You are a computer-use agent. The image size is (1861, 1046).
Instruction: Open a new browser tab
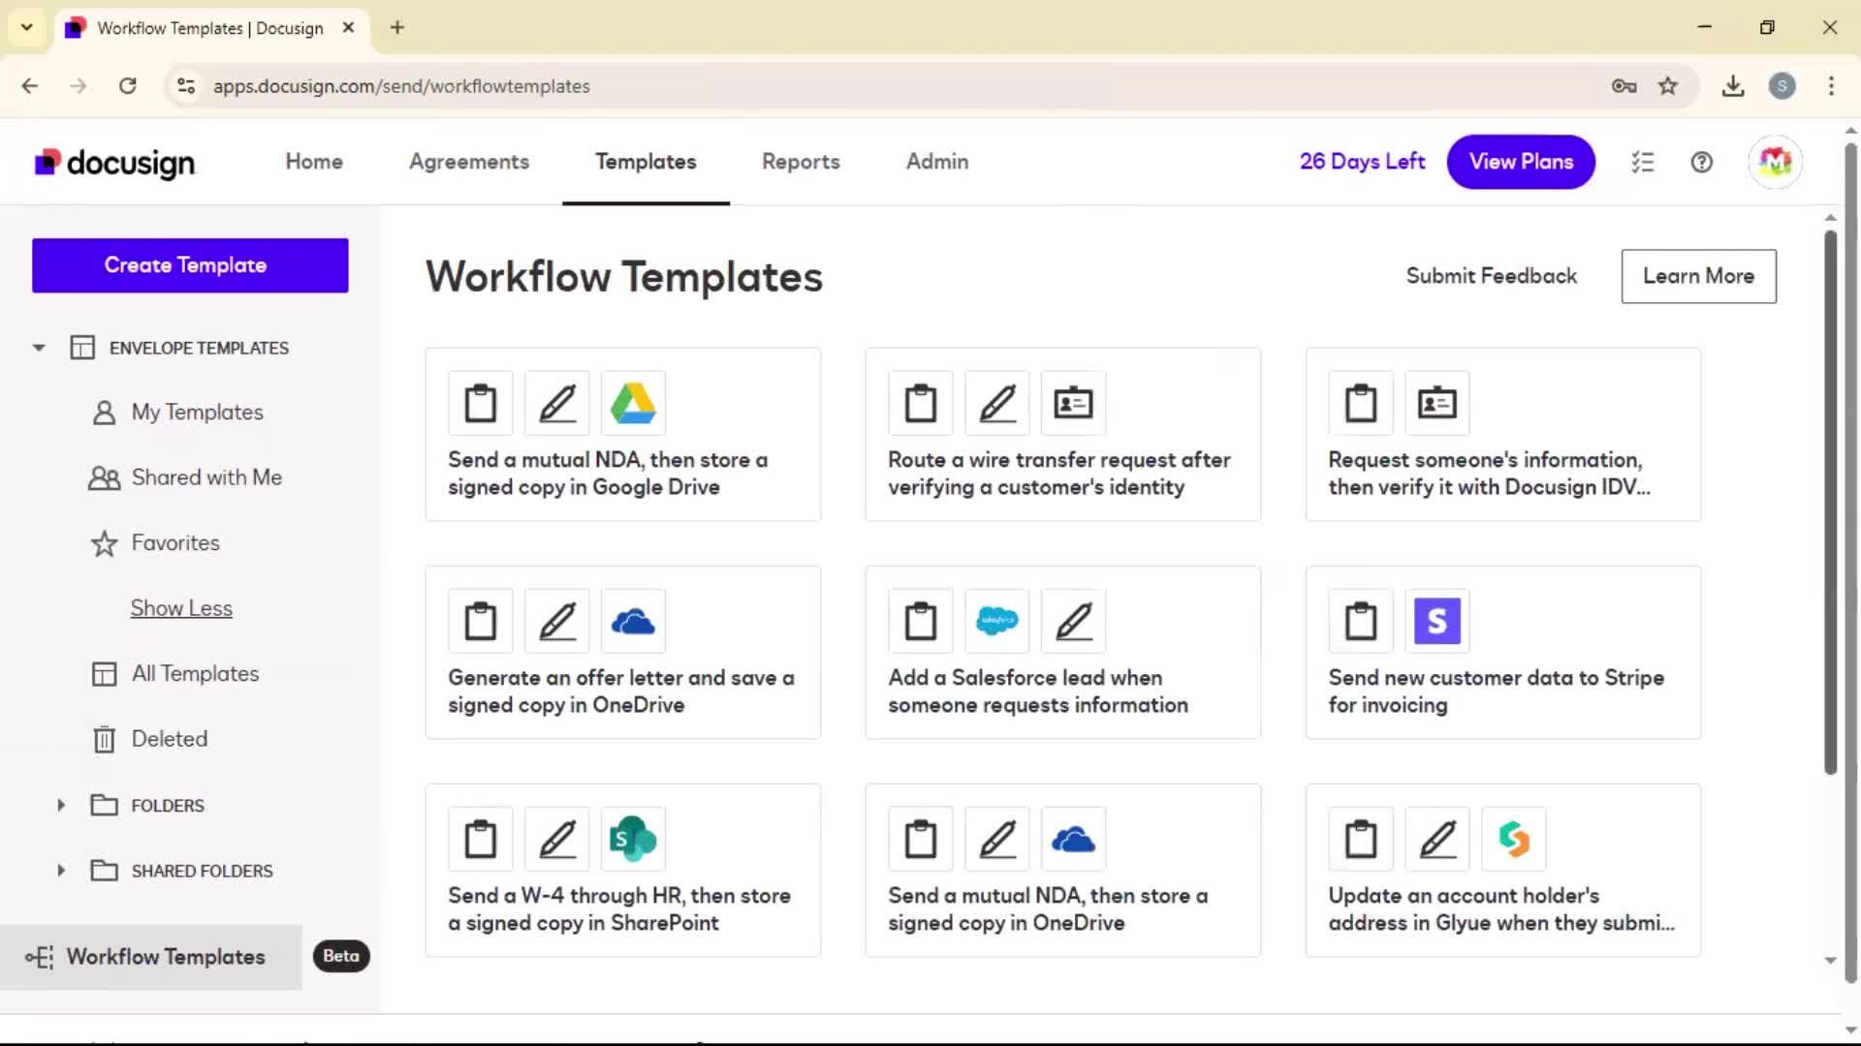point(397,27)
